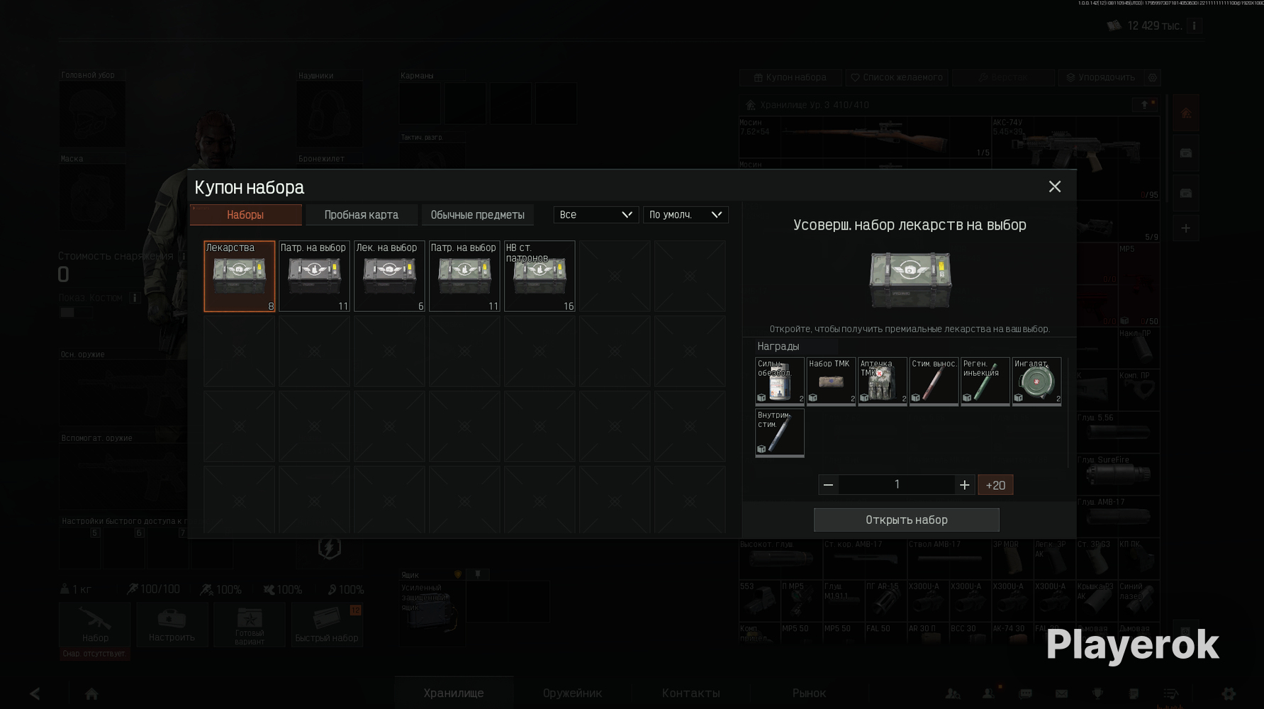Click the storage upgrade arrow icon
The height and width of the screenshot is (709, 1264).
click(1145, 105)
